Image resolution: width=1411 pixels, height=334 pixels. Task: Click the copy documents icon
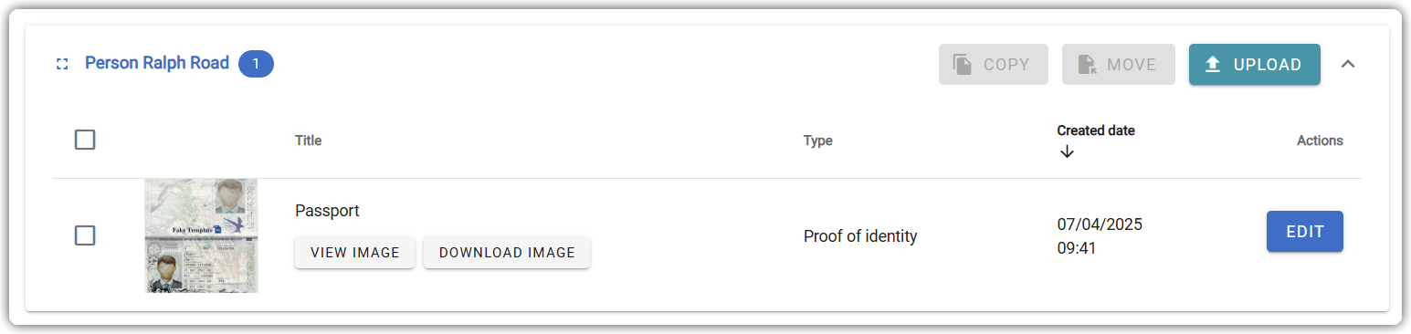pos(962,65)
